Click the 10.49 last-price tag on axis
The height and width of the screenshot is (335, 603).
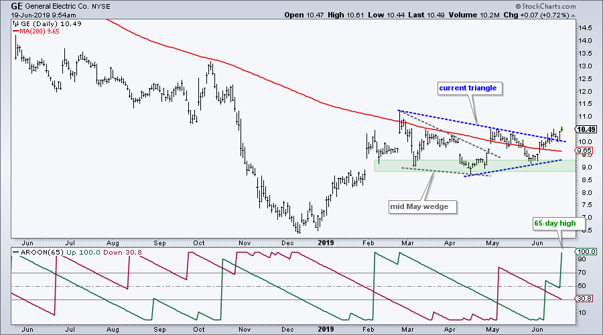[x=586, y=129]
